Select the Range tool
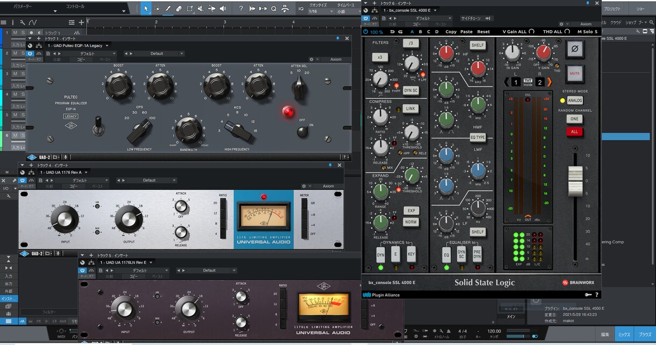The width and height of the screenshot is (656, 345). coord(157,9)
